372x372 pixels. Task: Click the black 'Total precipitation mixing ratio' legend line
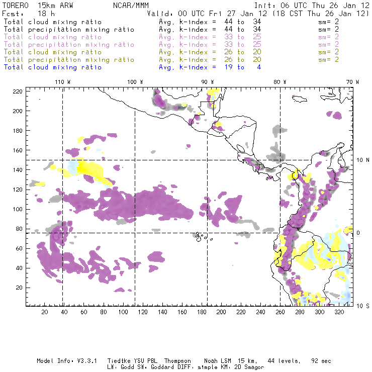click(69, 30)
